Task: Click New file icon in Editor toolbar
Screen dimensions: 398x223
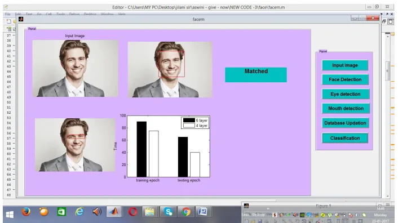Action: pyautogui.click(x=9, y=21)
